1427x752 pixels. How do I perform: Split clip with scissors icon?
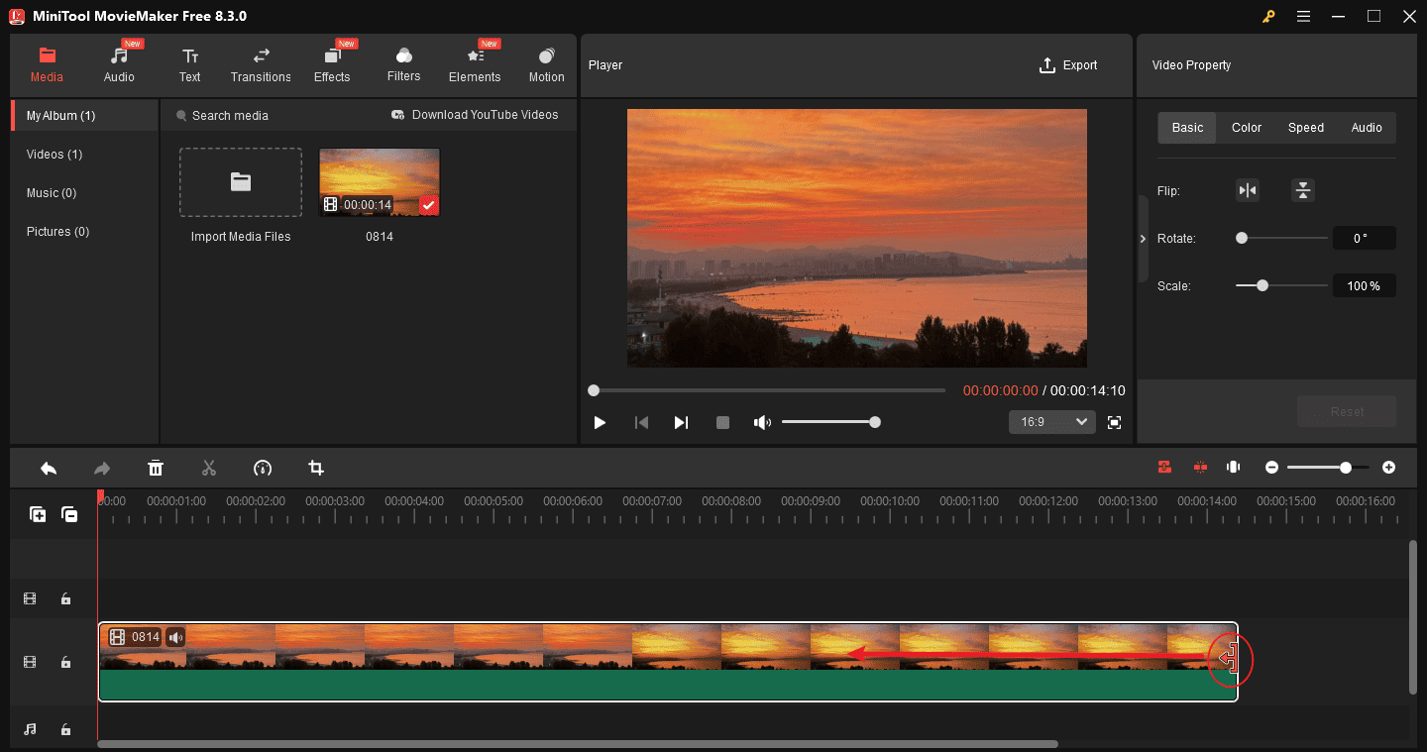(209, 468)
